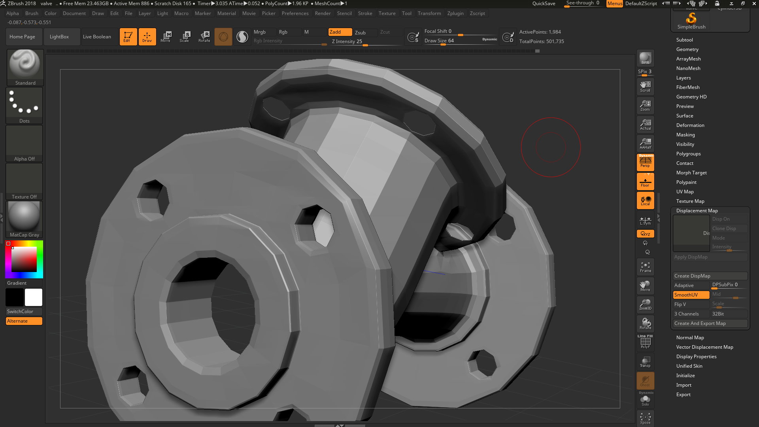Open the Standard brush thumbnail
The image size is (759, 427).
(x=25, y=67)
